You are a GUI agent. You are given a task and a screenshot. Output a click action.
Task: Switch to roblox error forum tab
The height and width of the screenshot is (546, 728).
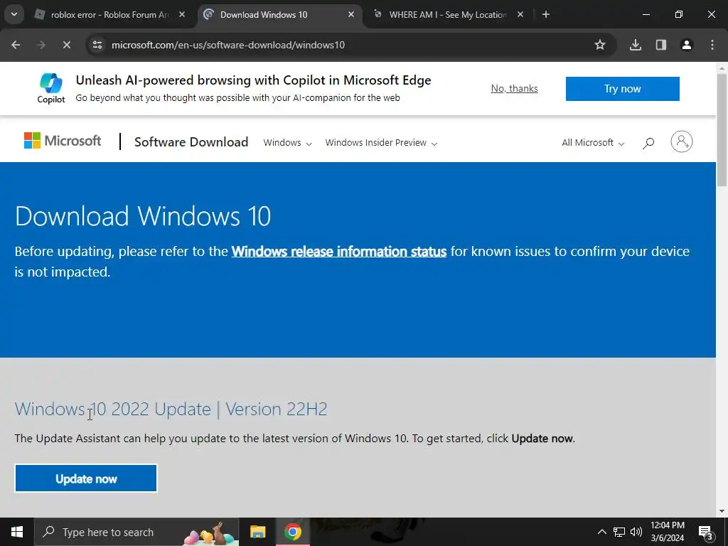click(x=110, y=14)
